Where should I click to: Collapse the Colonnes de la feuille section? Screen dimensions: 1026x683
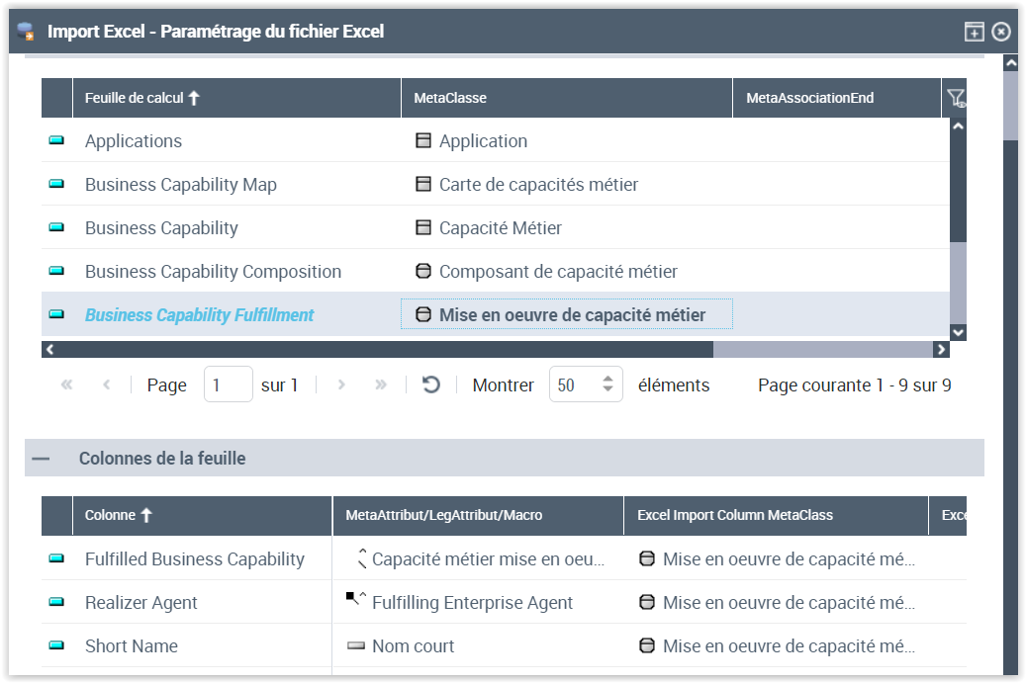point(41,459)
